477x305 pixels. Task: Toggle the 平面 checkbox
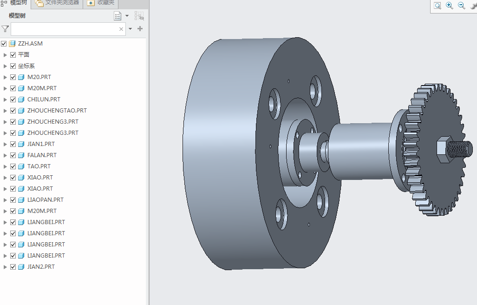pyautogui.click(x=13, y=55)
